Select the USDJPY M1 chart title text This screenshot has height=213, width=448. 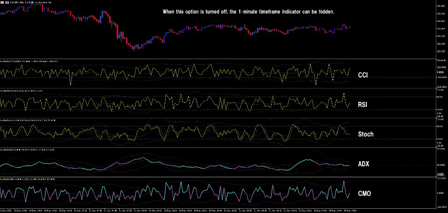[31, 2]
